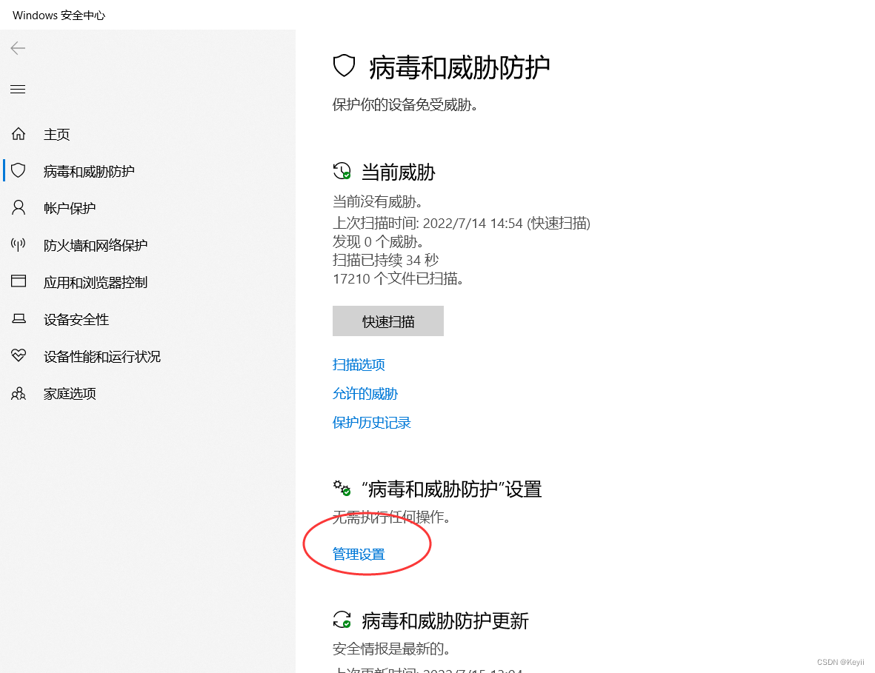Click the shield icon beside 病毒和威胁防护 in sidebar
The image size is (875, 673).
pyautogui.click(x=19, y=170)
